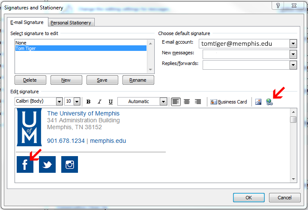The width and height of the screenshot is (308, 210).
Task: Toggle italic formatting
Action: tap(99, 102)
